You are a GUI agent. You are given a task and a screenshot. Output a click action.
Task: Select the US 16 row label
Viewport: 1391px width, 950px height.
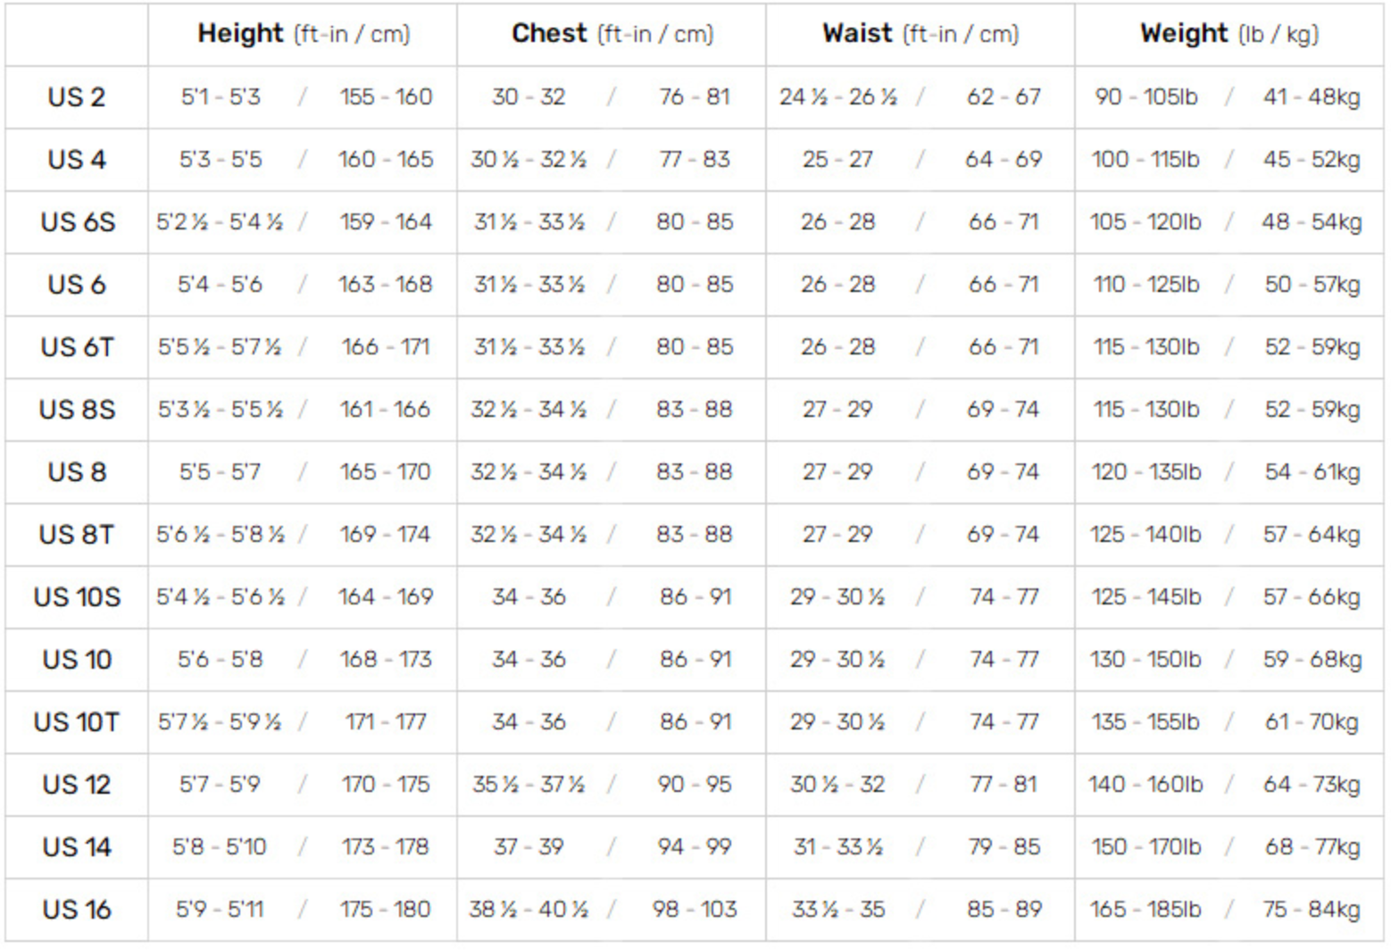pos(77,909)
